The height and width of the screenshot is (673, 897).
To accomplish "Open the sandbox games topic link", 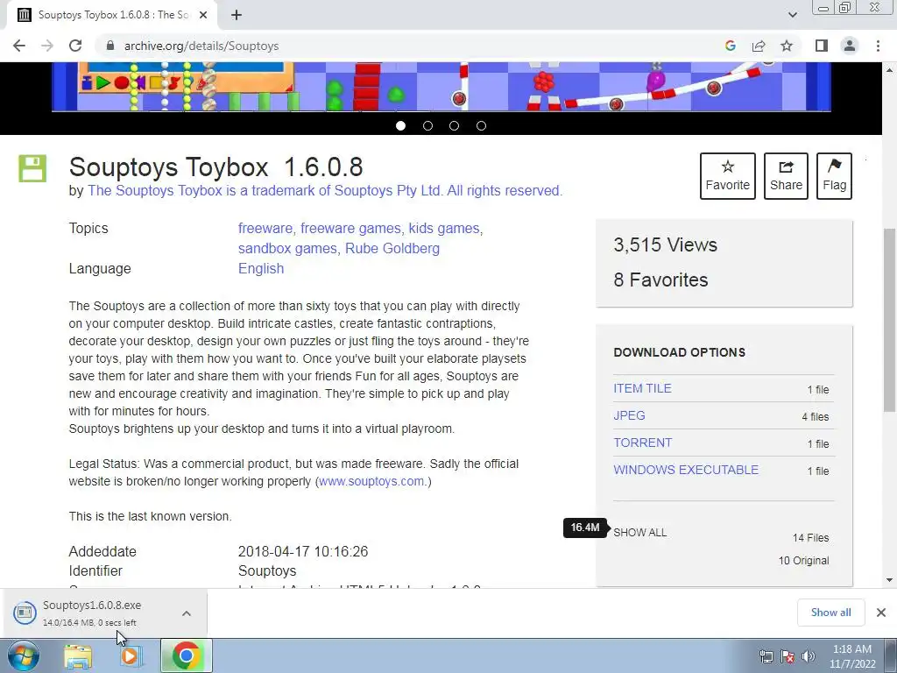I will pos(287,248).
